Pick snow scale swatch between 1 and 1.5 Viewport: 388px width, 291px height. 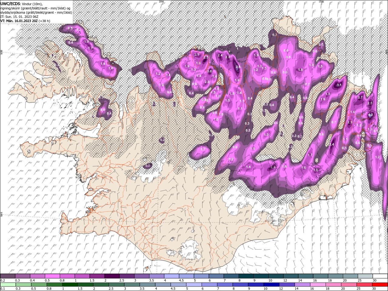pyautogui.click(x=82, y=276)
